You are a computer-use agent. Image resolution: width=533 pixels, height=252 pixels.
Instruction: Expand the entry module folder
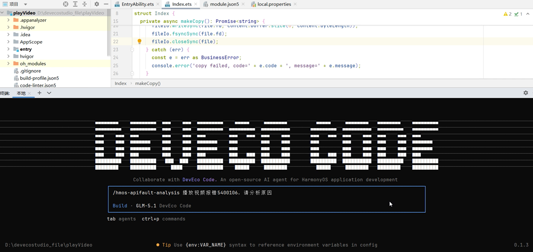[x=8, y=49]
